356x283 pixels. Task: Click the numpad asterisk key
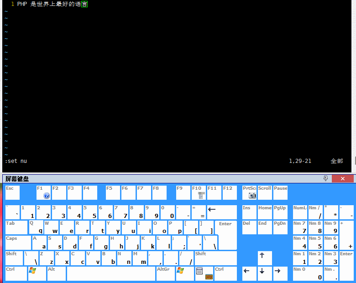[331, 212]
